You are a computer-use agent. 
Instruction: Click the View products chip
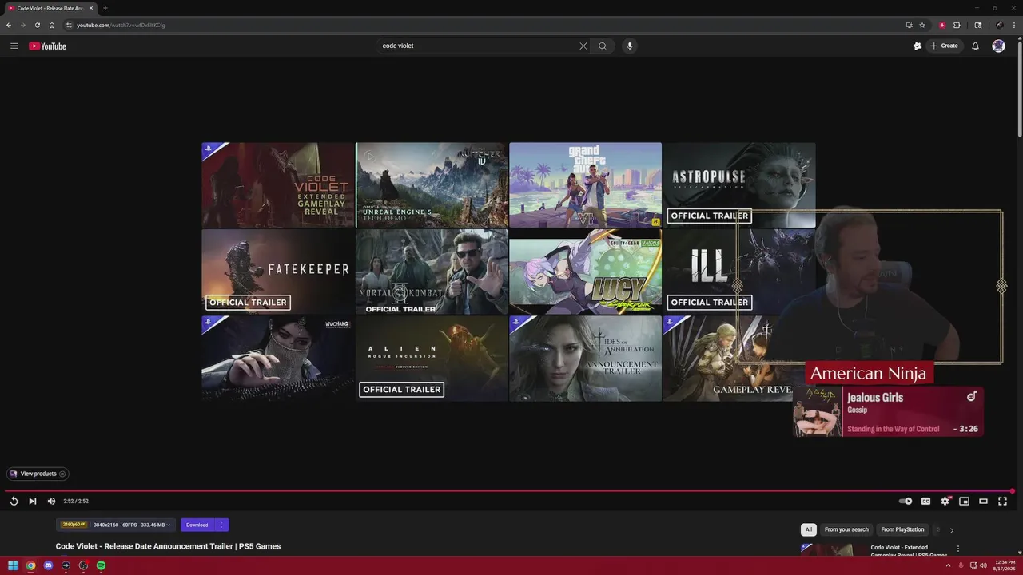pyautogui.click(x=38, y=474)
